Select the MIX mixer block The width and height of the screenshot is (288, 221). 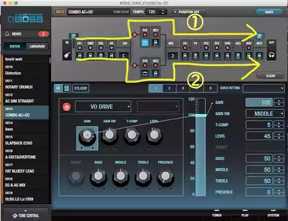[172, 56]
